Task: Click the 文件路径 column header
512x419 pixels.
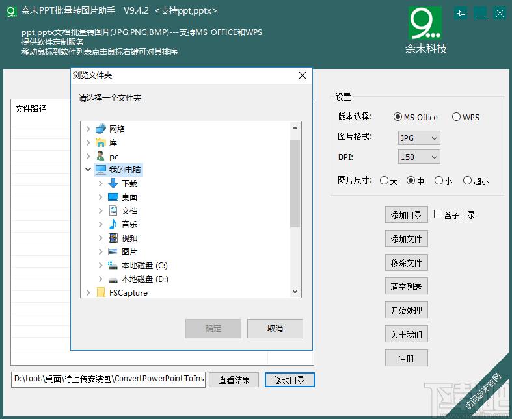Action: (31, 108)
